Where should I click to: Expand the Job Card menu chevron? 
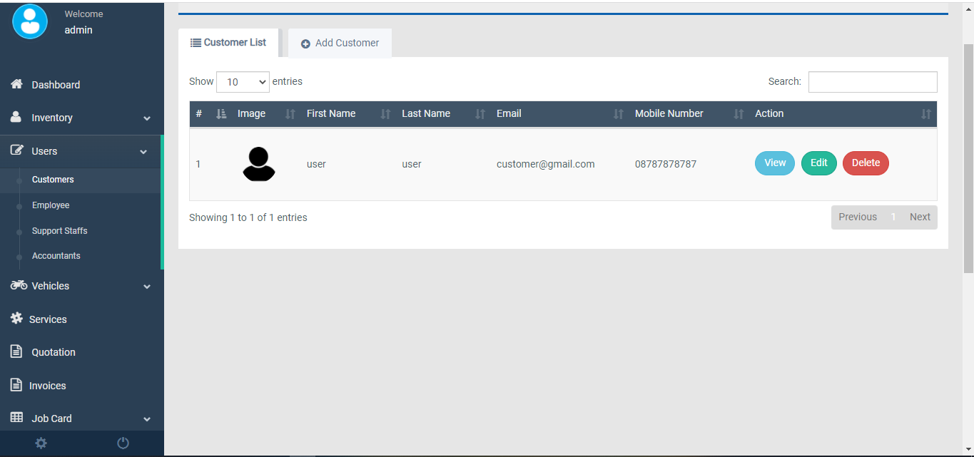point(146,419)
